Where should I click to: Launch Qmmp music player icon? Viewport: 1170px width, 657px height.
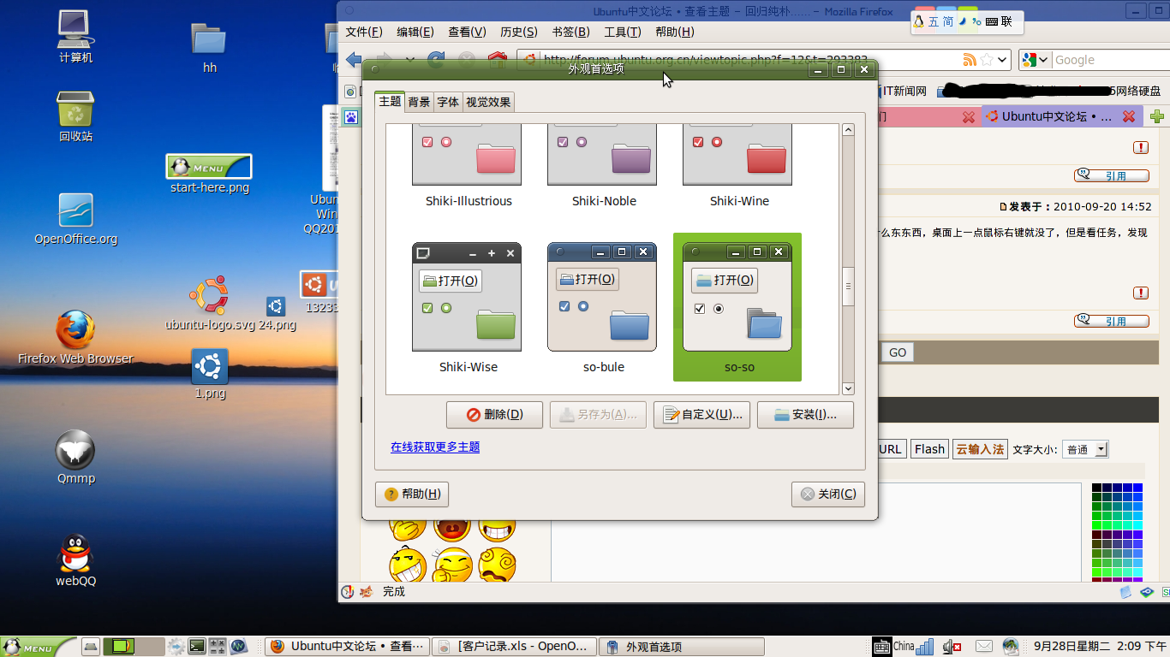coord(75,457)
